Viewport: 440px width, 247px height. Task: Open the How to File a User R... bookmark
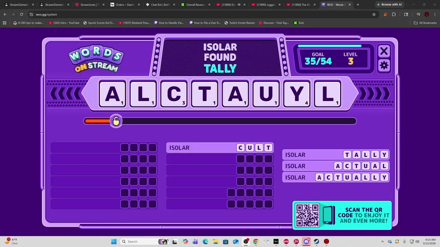pyautogui.click(x=205, y=23)
